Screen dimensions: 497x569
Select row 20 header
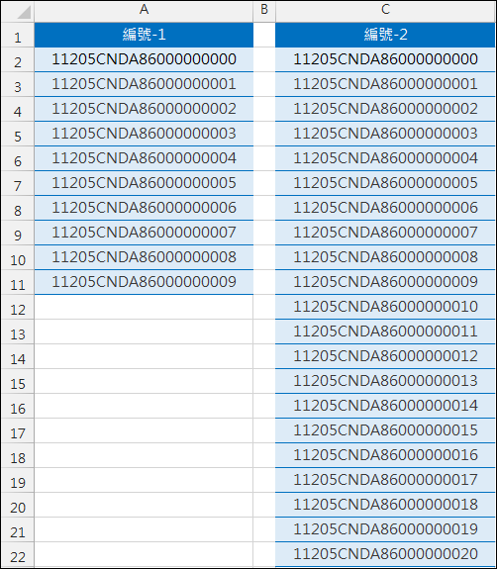(18, 505)
